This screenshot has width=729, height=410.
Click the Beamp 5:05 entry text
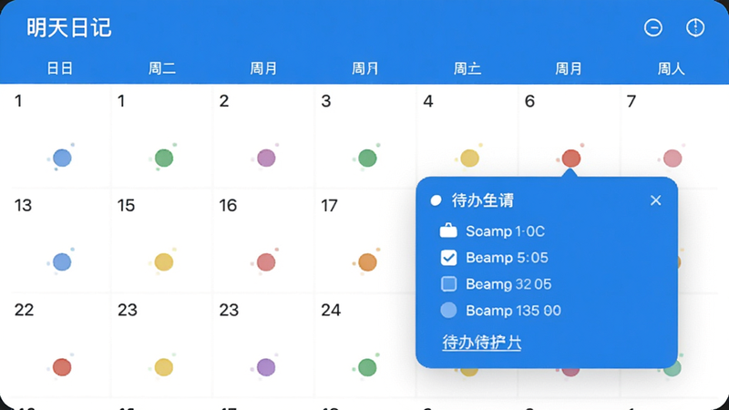(x=507, y=258)
